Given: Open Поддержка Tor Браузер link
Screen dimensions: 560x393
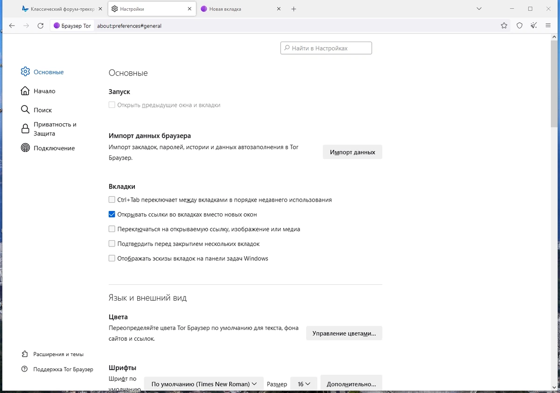Looking at the screenshot, I should pos(57,369).
